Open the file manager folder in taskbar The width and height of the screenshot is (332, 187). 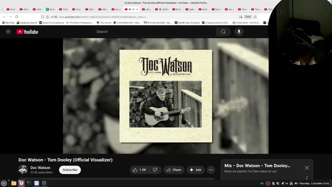pyautogui.click(x=14, y=183)
